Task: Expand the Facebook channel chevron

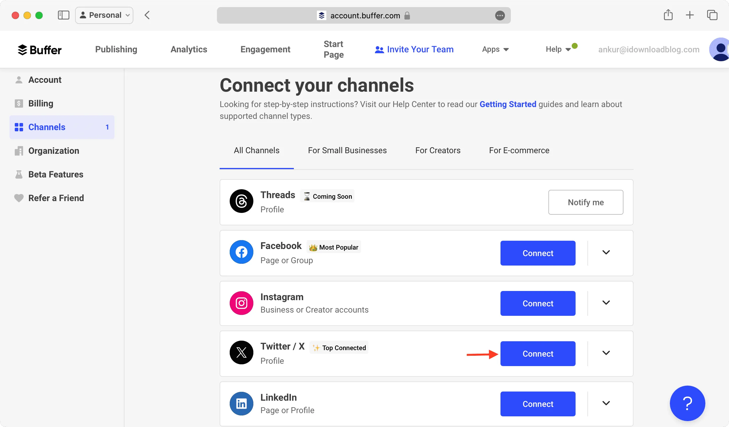Action: (x=606, y=252)
